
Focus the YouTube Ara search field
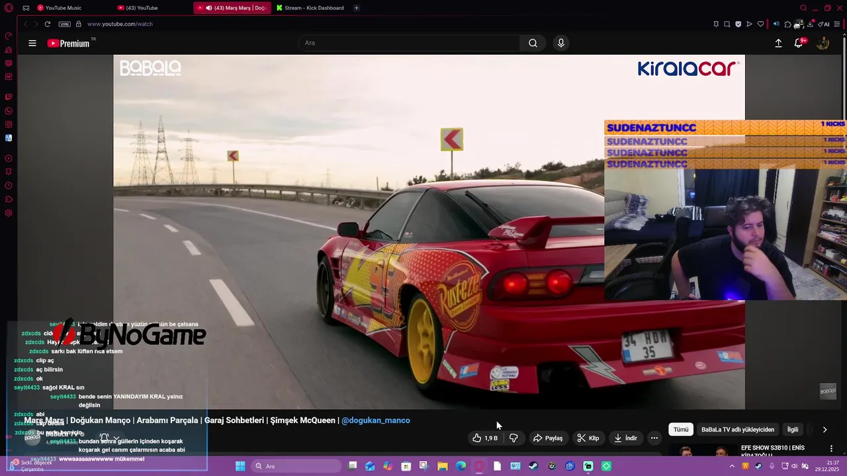[x=409, y=43]
